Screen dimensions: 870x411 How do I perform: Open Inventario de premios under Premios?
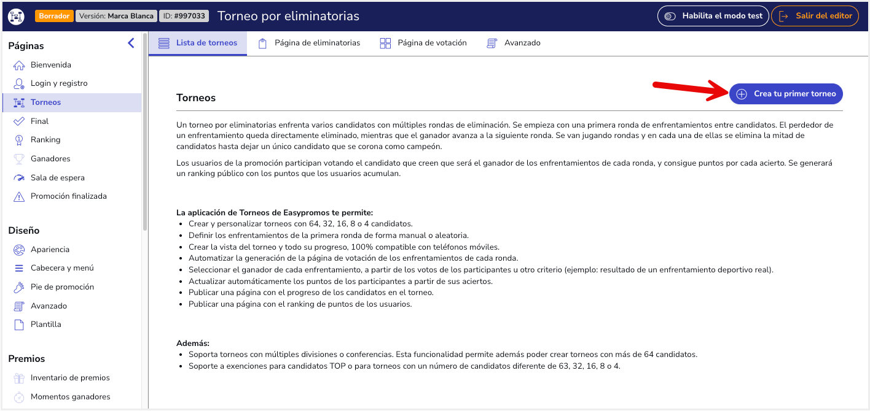pyautogui.click(x=71, y=378)
